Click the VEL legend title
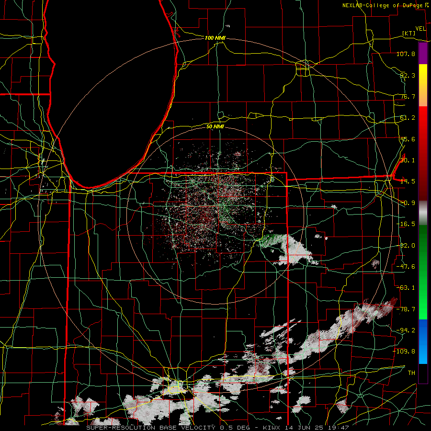The height and width of the screenshot is (431, 431). coord(420,28)
